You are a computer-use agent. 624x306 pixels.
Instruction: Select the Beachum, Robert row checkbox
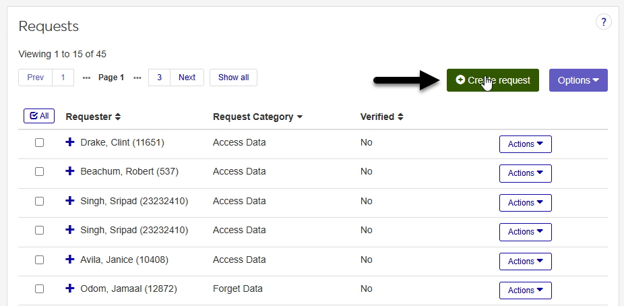point(39,171)
